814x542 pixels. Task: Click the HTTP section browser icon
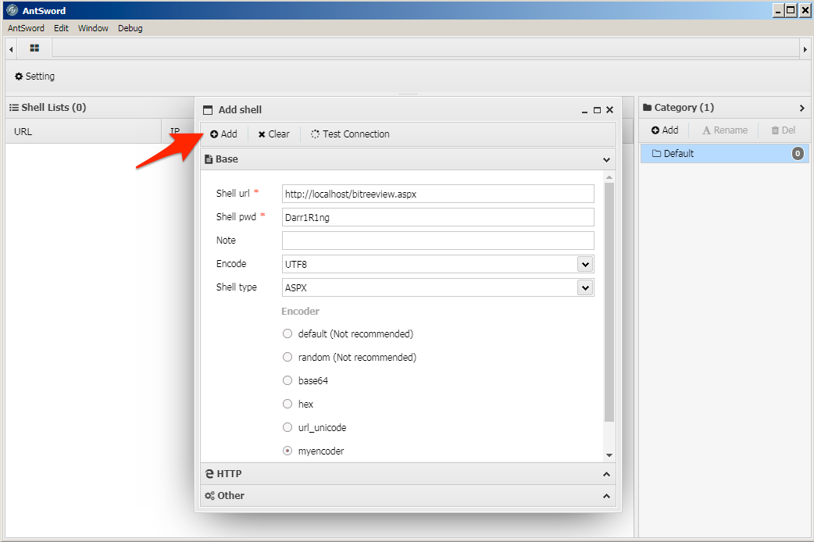tap(209, 473)
